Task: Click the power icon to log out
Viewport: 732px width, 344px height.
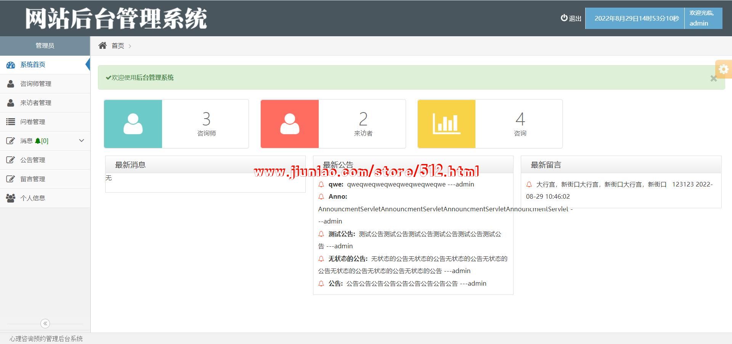Action: pyautogui.click(x=564, y=18)
